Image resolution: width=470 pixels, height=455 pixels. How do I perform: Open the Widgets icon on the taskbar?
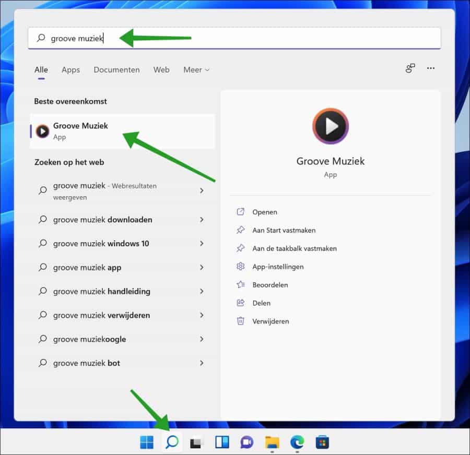[222, 442]
